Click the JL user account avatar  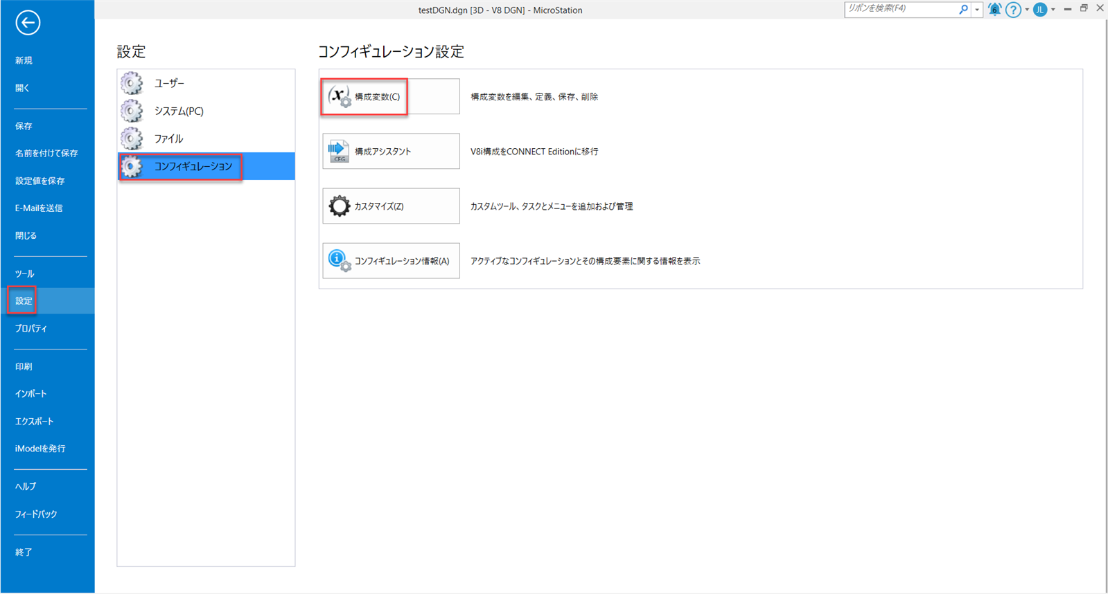click(x=1039, y=10)
